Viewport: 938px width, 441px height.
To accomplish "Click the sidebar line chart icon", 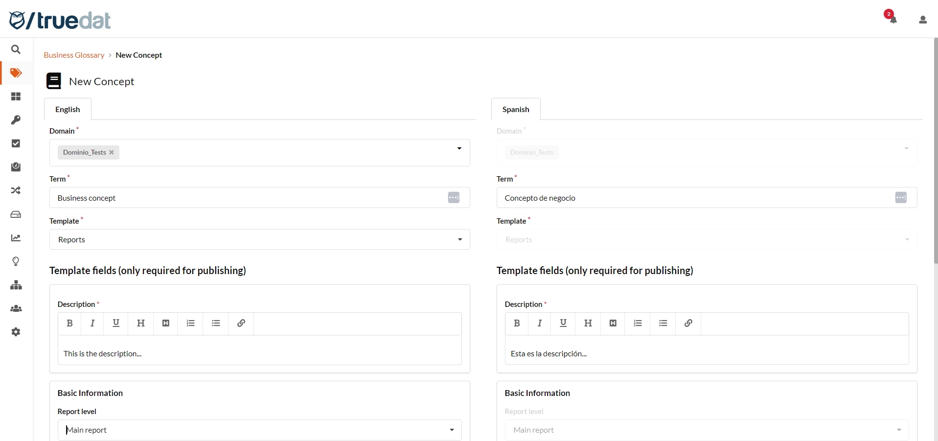I will (16, 238).
